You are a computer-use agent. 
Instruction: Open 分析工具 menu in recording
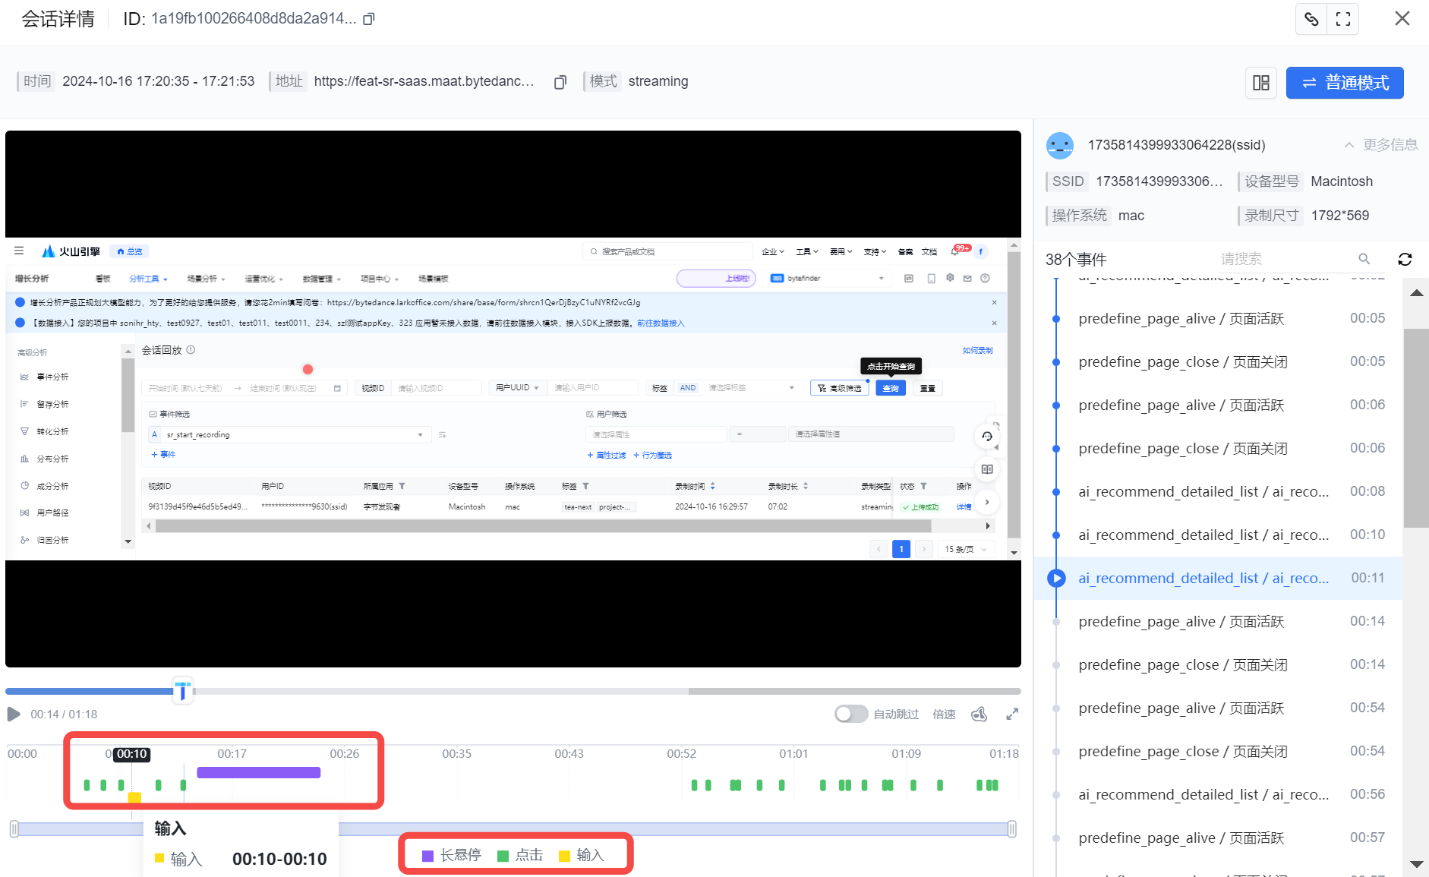point(147,279)
